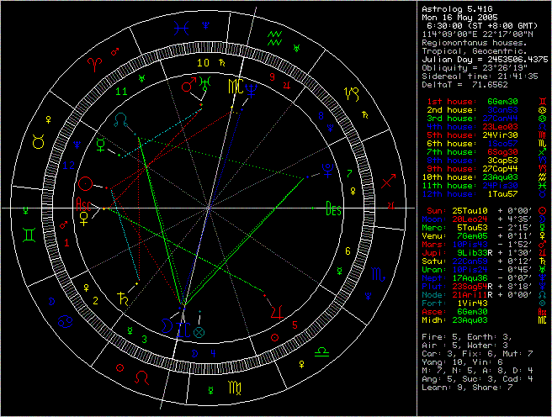Click the red Sun glyph inside the chart

pos(85,183)
